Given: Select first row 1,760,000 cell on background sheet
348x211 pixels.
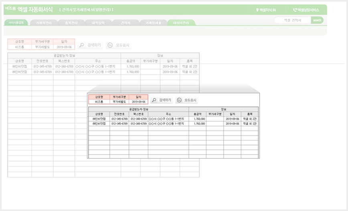Looking at the screenshot, I should 131,66.
